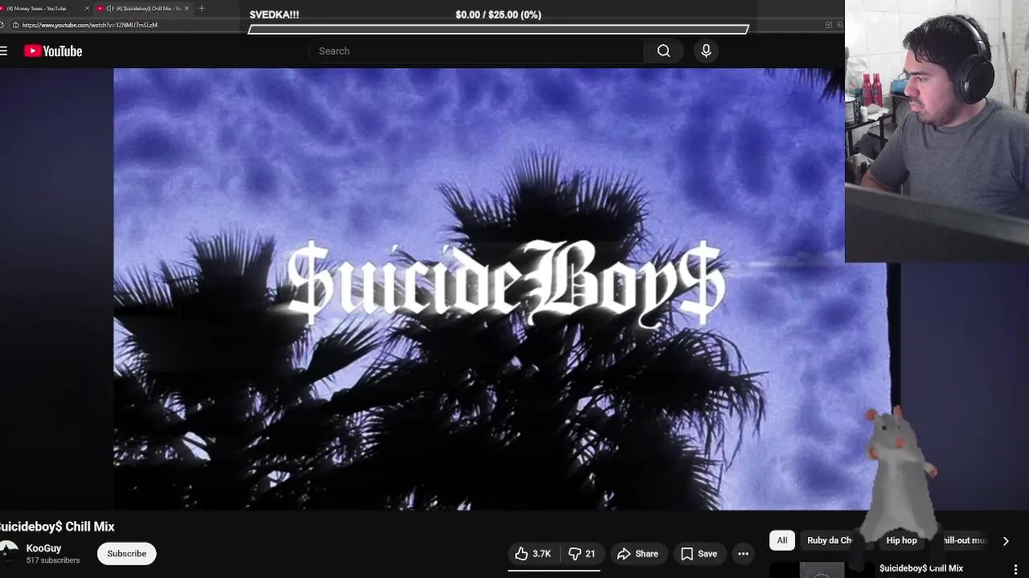The width and height of the screenshot is (1029, 578).
Task: Click the zoom magnifier icon in the address bar
Action: [x=839, y=25]
